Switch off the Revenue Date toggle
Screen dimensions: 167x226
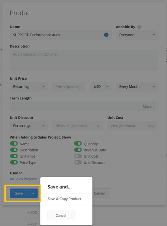[78, 150]
